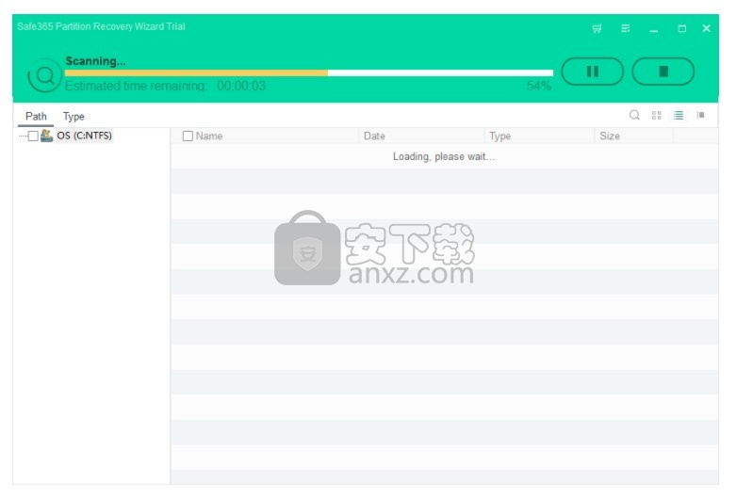The image size is (753, 498).
Task: Switch to detail preview view
Action: pos(700,115)
